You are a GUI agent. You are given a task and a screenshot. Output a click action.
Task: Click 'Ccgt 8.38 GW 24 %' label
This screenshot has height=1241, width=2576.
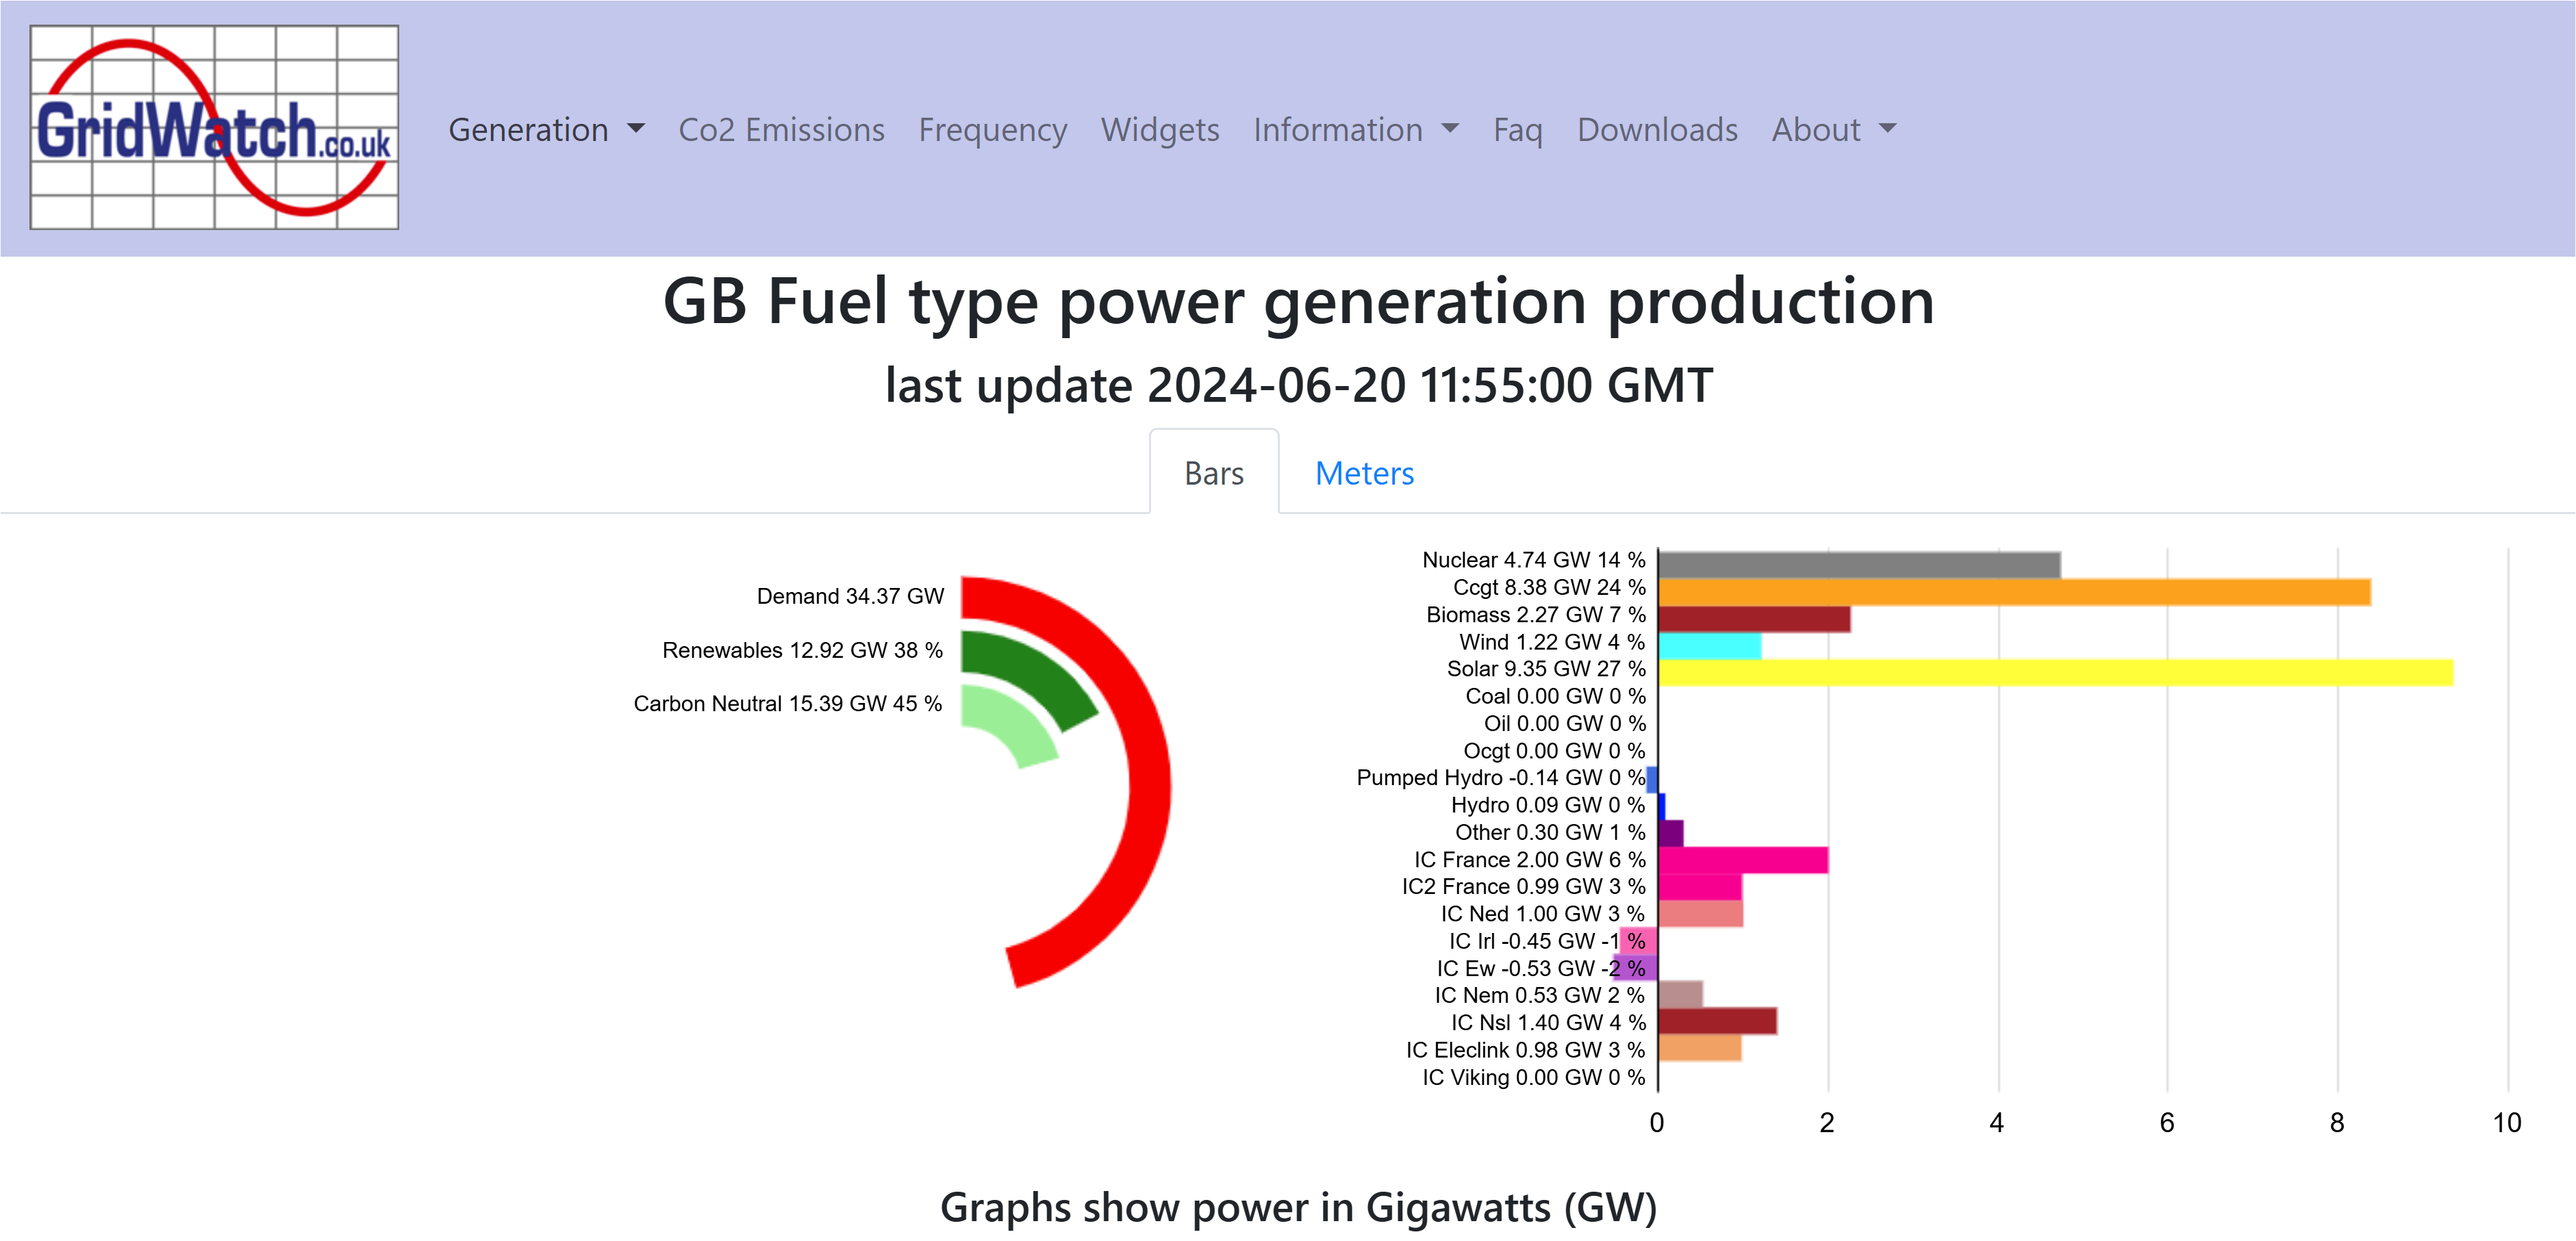[x=1548, y=587]
